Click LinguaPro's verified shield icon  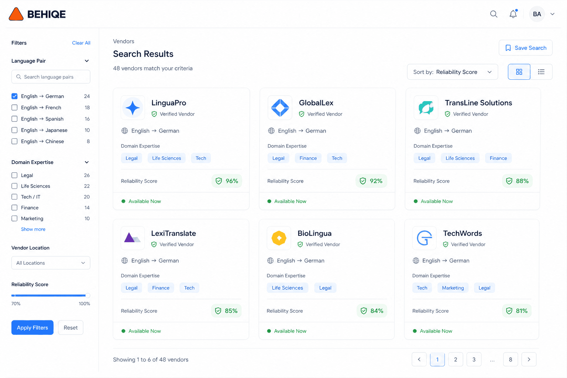(x=154, y=114)
